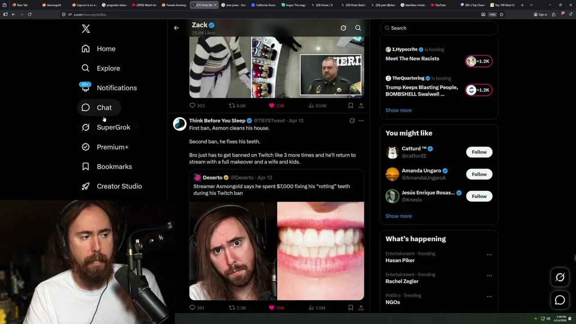Open browser Sign in button

540,14
